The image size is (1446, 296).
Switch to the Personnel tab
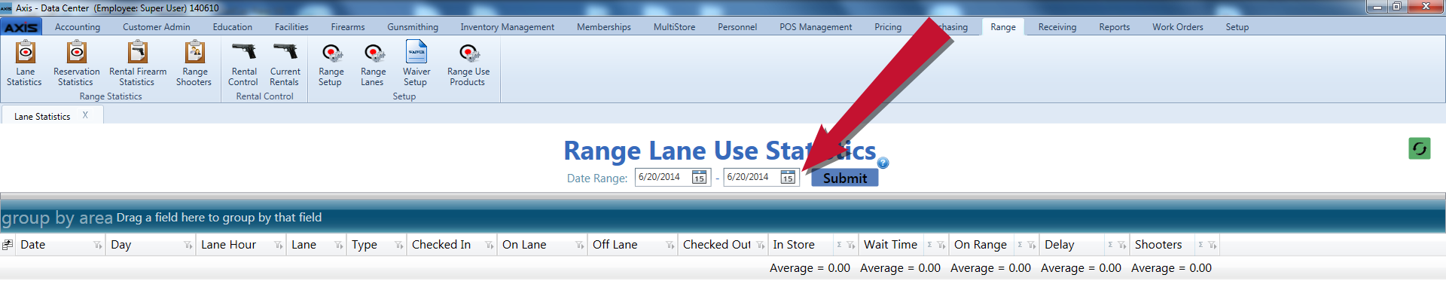[737, 27]
